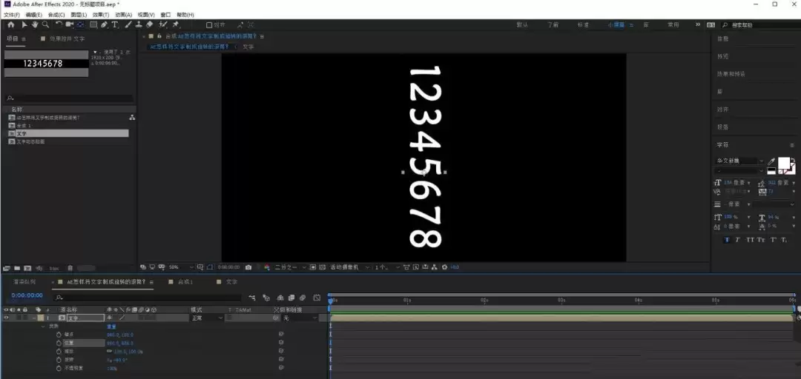The height and width of the screenshot is (379, 801).
Task: Click the blue 重置 reset link
Action: tap(111, 326)
